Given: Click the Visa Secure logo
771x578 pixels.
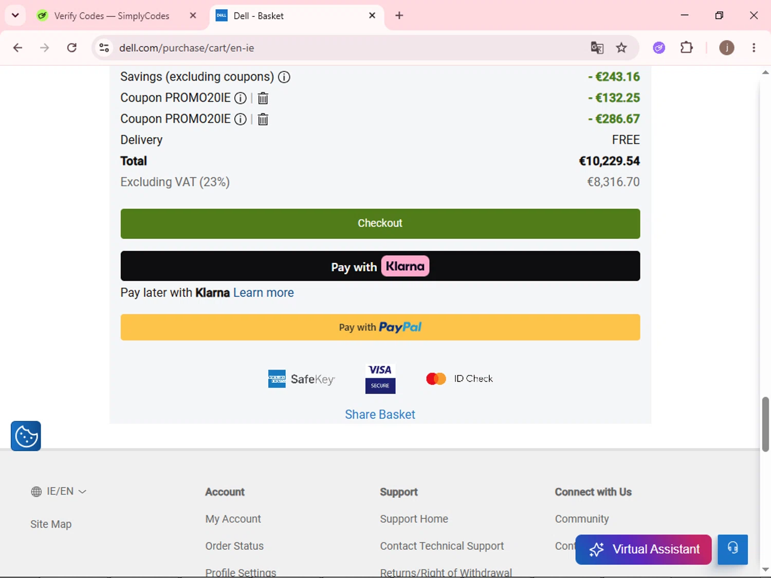Looking at the screenshot, I should [380, 379].
